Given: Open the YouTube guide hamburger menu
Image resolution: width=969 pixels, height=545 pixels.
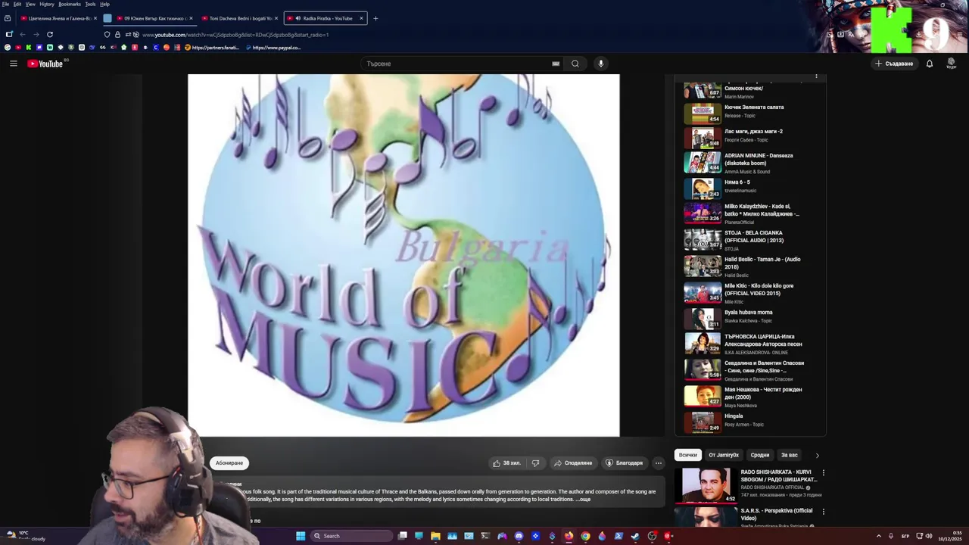Looking at the screenshot, I should [x=14, y=64].
